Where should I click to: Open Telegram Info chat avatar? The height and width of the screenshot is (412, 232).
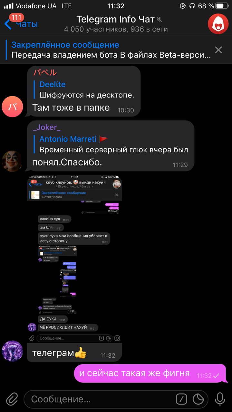coord(218,24)
